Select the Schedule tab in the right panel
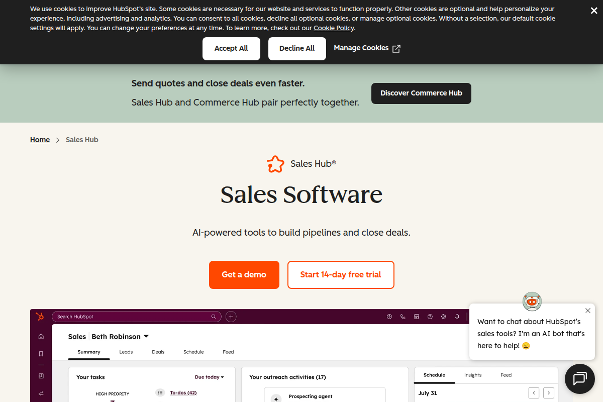The width and height of the screenshot is (603, 402). pyautogui.click(x=435, y=375)
